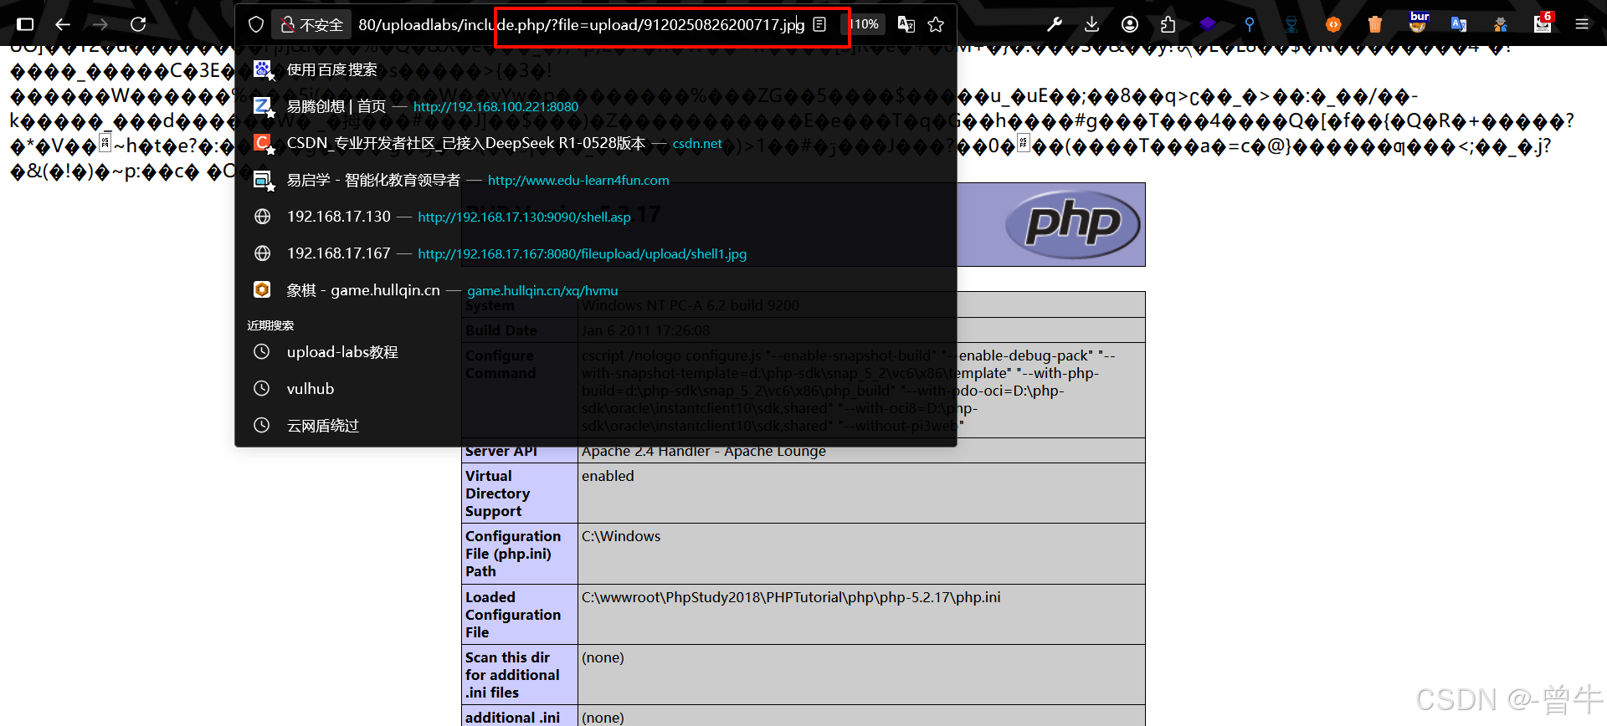The height and width of the screenshot is (726, 1607).
Task: Open the bur tiger extension
Action: click(x=1418, y=23)
